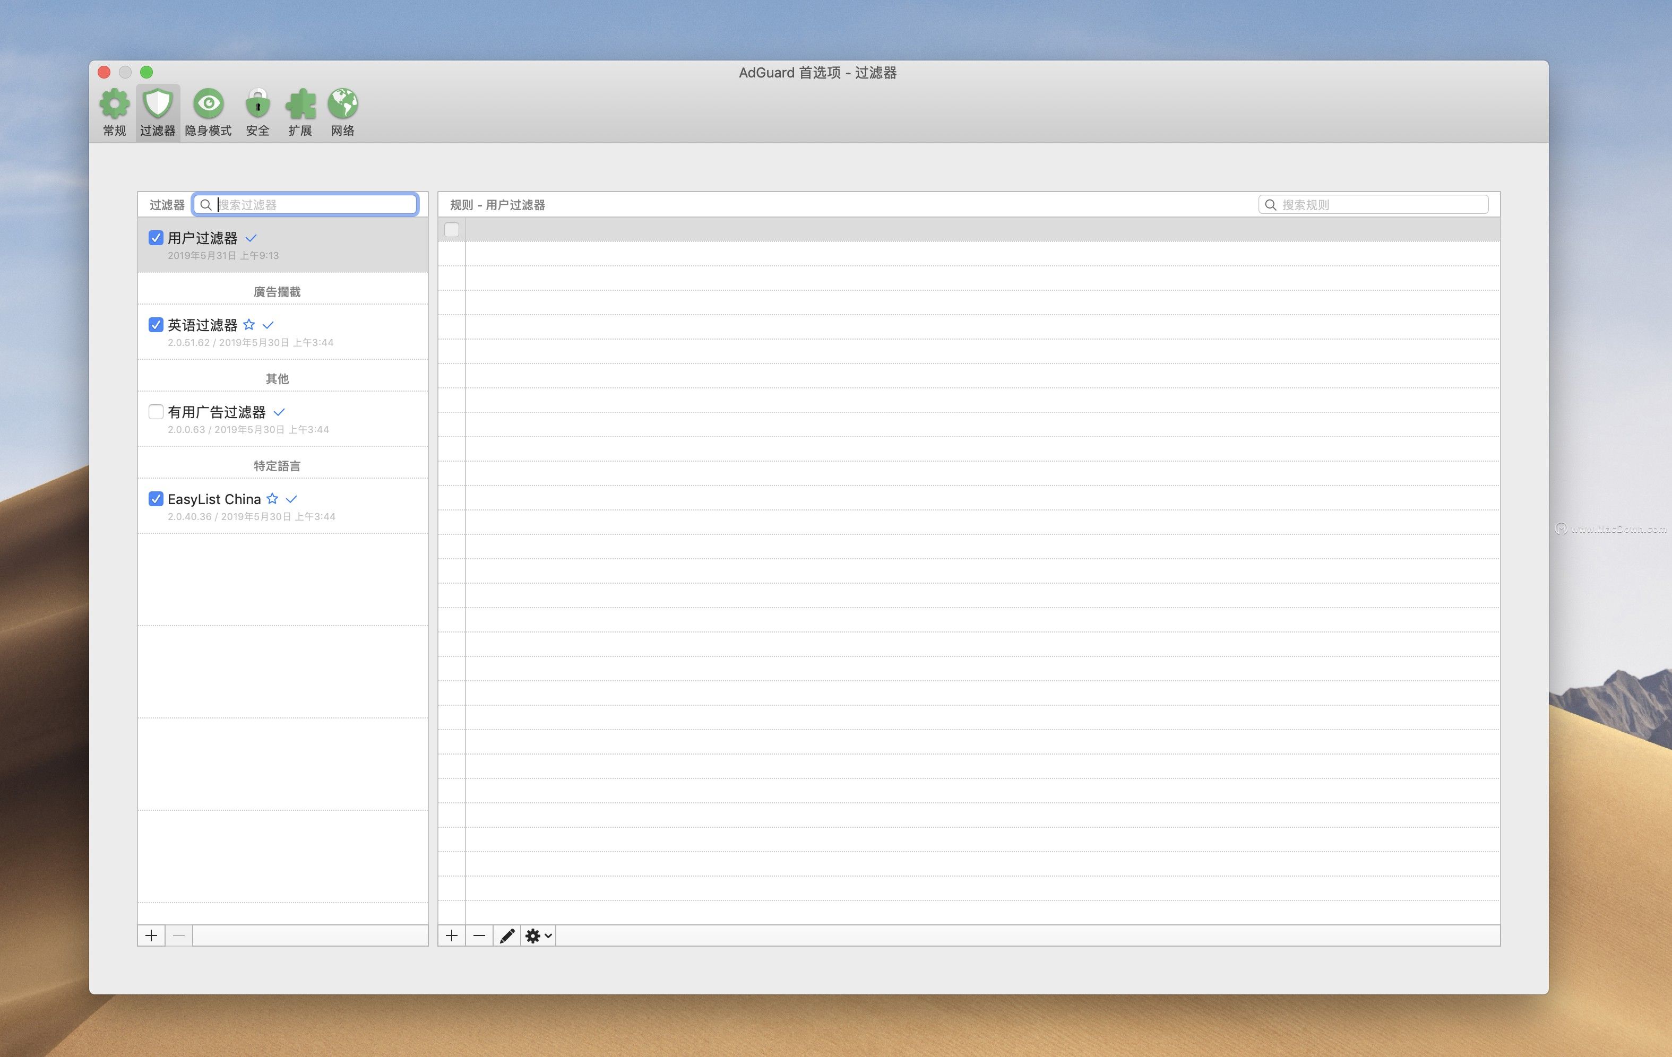
Task: Select the 英语过滤器 filter name
Action: [203, 325]
